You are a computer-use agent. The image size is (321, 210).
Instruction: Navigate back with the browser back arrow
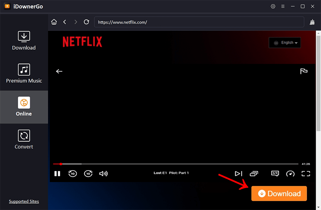coord(65,22)
